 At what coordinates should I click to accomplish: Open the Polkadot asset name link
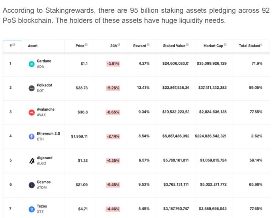pyautogui.click(x=44, y=85)
